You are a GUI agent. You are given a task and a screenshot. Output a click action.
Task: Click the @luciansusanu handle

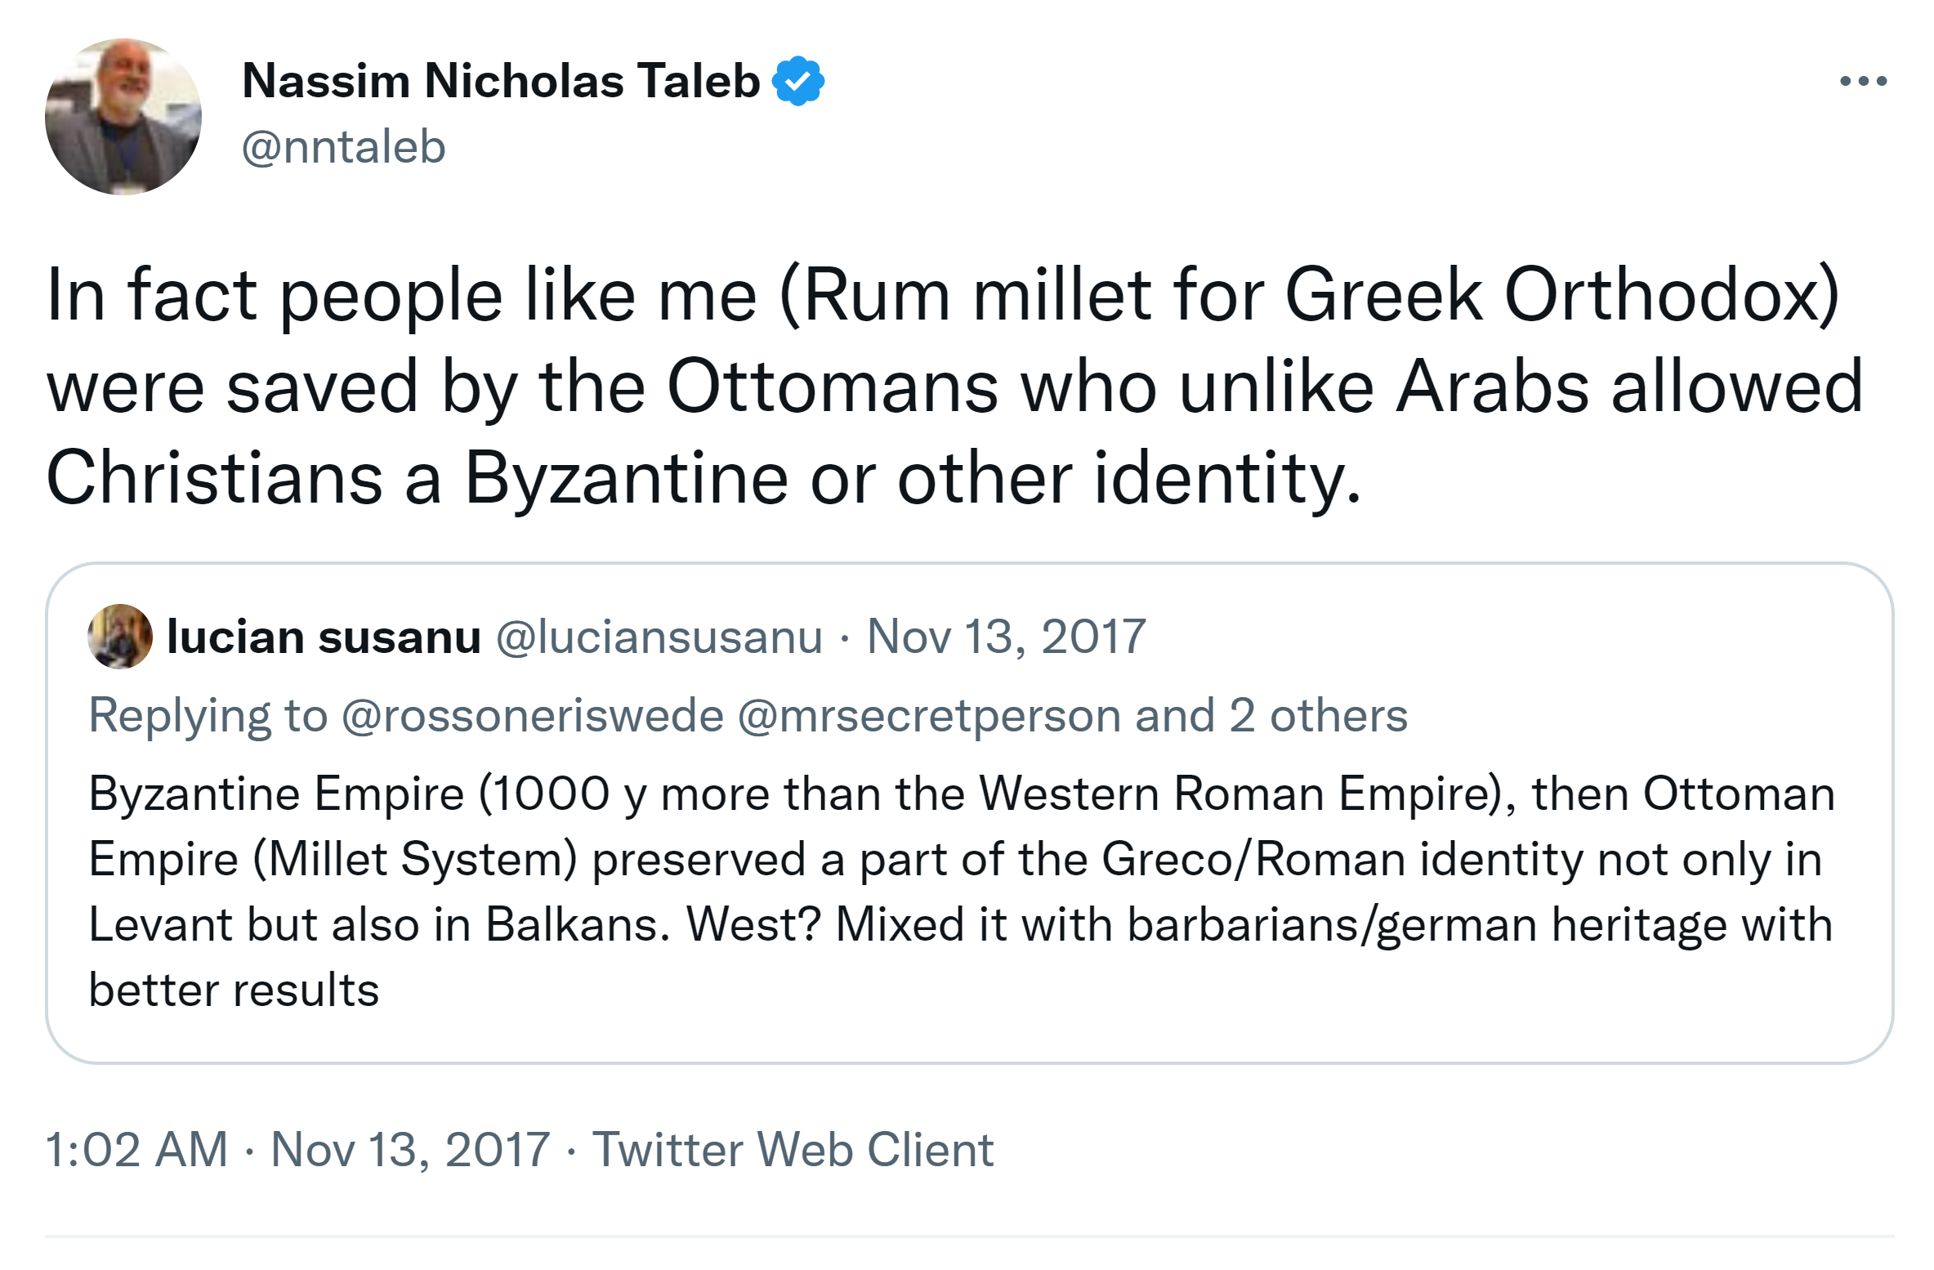coord(659,637)
